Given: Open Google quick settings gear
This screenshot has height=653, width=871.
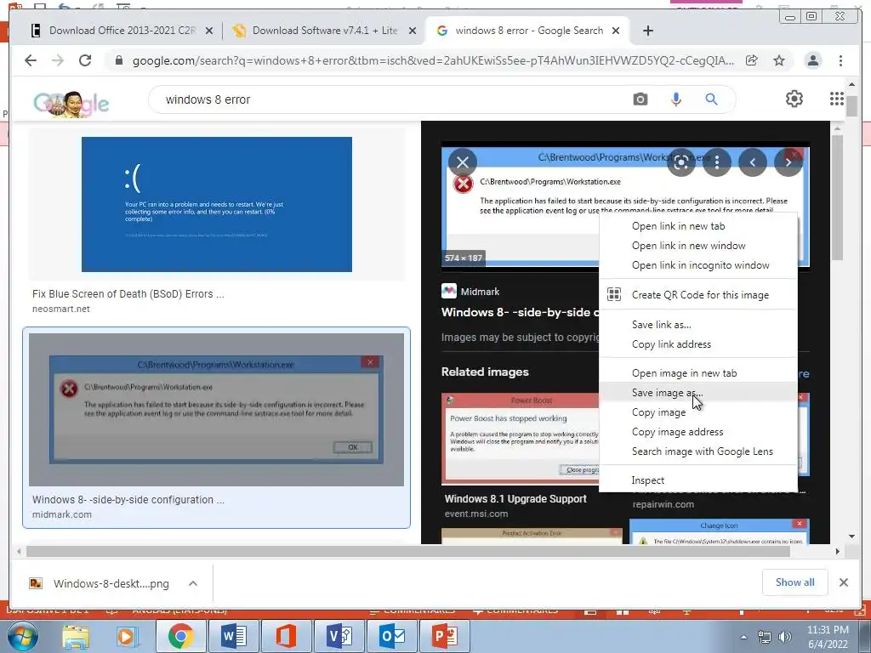Looking at the screenshot, I should coord(794,99).
